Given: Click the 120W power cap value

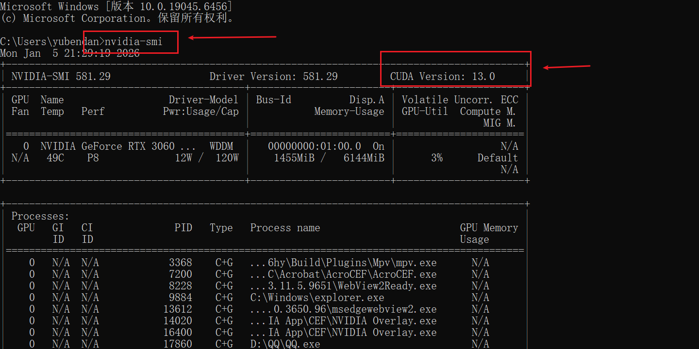Looking at the screenshot, I should click(x=227, y=158).
